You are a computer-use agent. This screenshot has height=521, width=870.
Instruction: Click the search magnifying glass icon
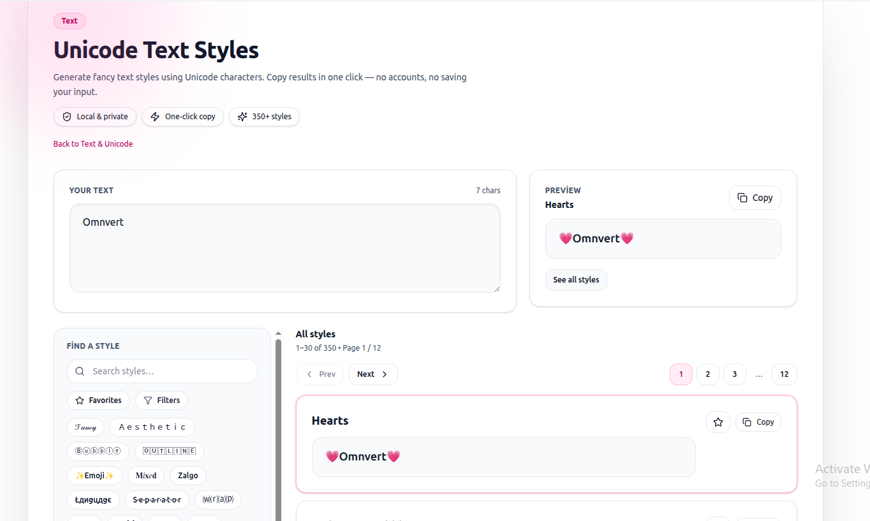(x=79, y=371)
